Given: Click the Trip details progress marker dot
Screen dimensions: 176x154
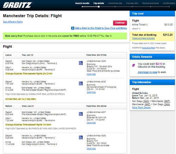Looking at the screenshot, I should point(99,7).
